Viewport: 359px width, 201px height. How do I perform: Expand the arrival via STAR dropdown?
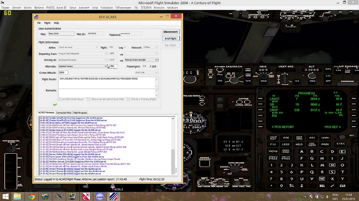click(156, 60)
